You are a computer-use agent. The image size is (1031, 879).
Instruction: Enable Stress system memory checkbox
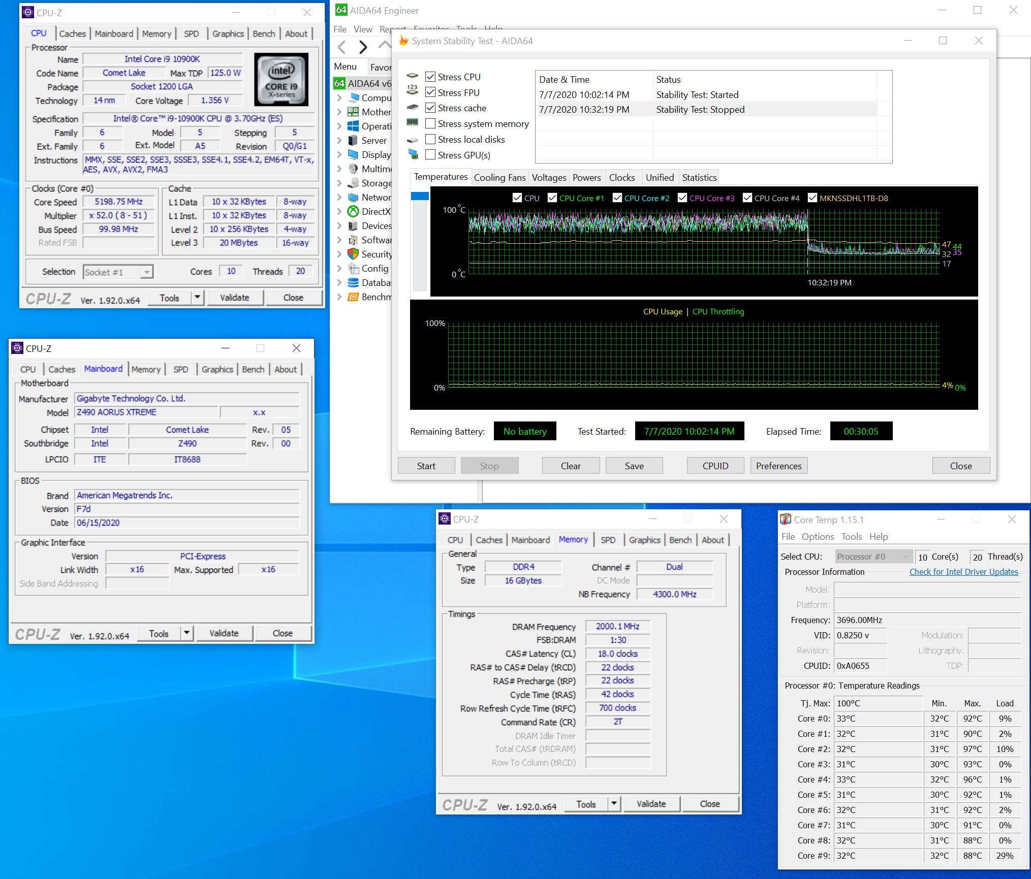click(x=430, y=123)
